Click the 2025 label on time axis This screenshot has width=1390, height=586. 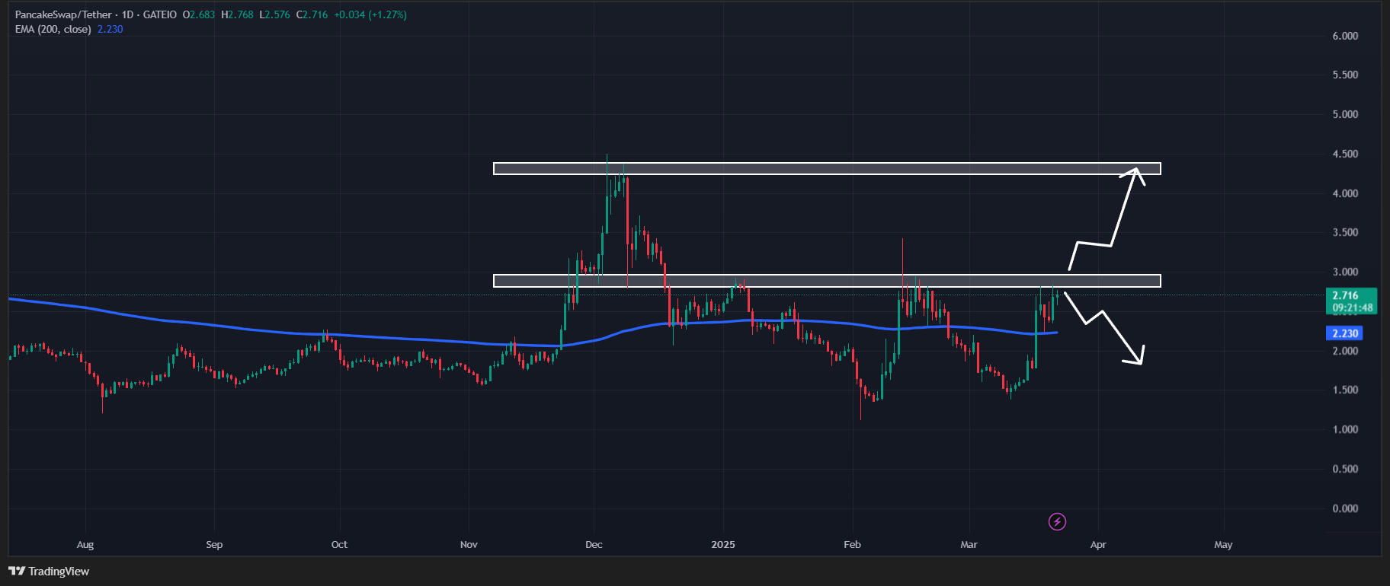click(723, 545)
